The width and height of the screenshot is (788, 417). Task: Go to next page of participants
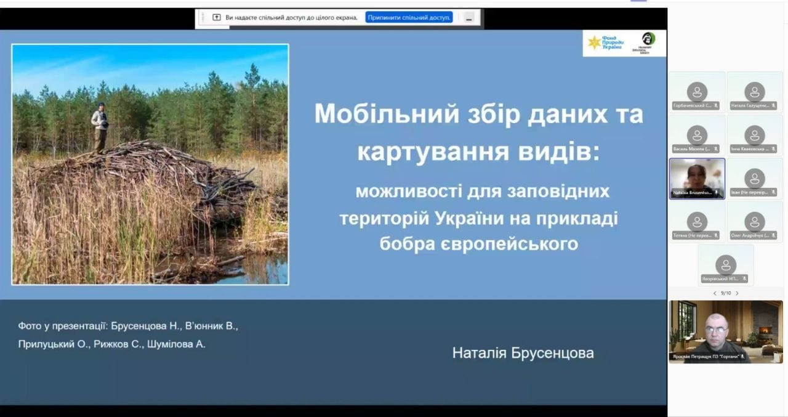point(737,293)
